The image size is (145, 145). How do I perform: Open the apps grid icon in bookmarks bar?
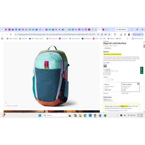click(x=2, y=39)
